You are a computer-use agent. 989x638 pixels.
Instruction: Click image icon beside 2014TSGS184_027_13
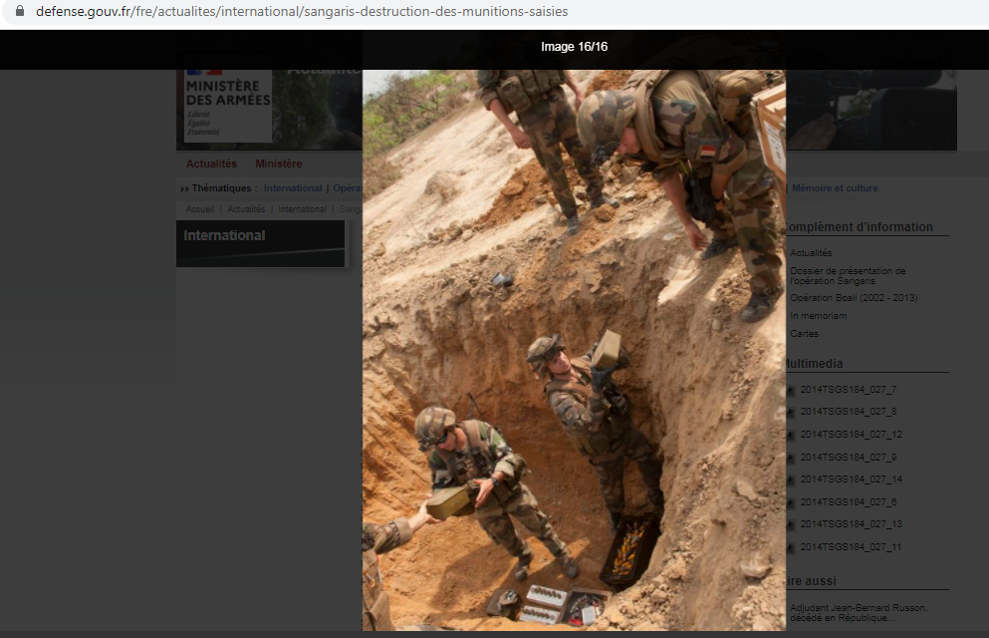pyautogui.click(x=791, y=525)
